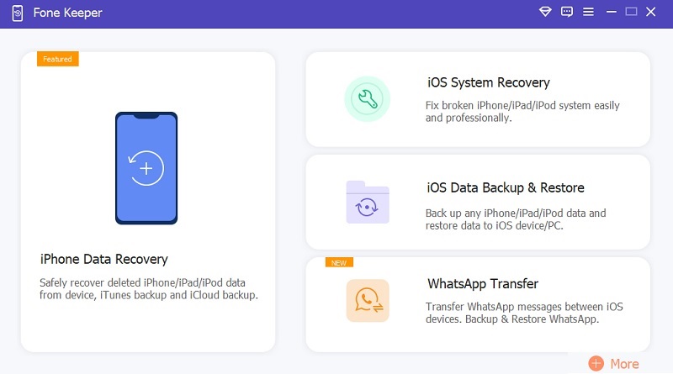Open the hamburger menu in title bar
The height and width of the screenshot is (374, 673).
coord(588,12)
